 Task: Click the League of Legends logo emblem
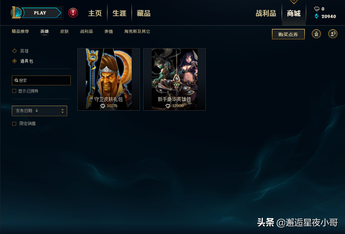pyautogui.click(x=16, y=12)
